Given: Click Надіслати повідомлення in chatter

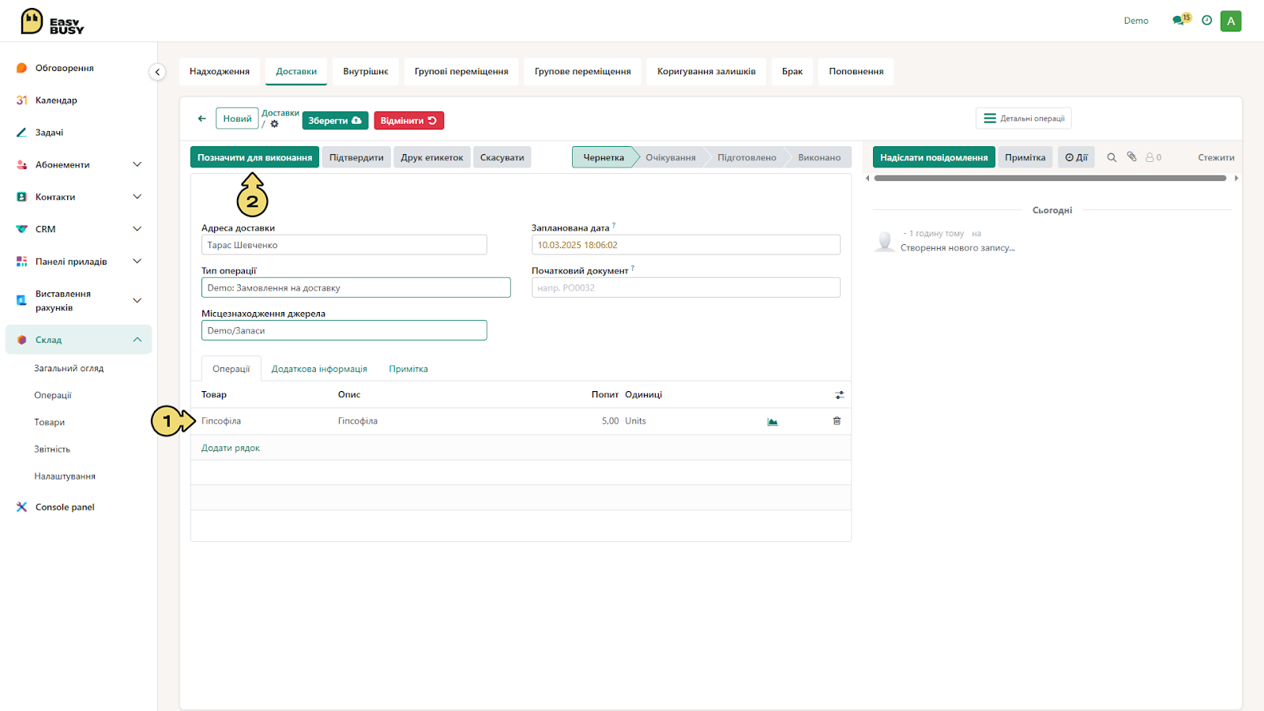Looking at the screenshot, I should [934, 157].
